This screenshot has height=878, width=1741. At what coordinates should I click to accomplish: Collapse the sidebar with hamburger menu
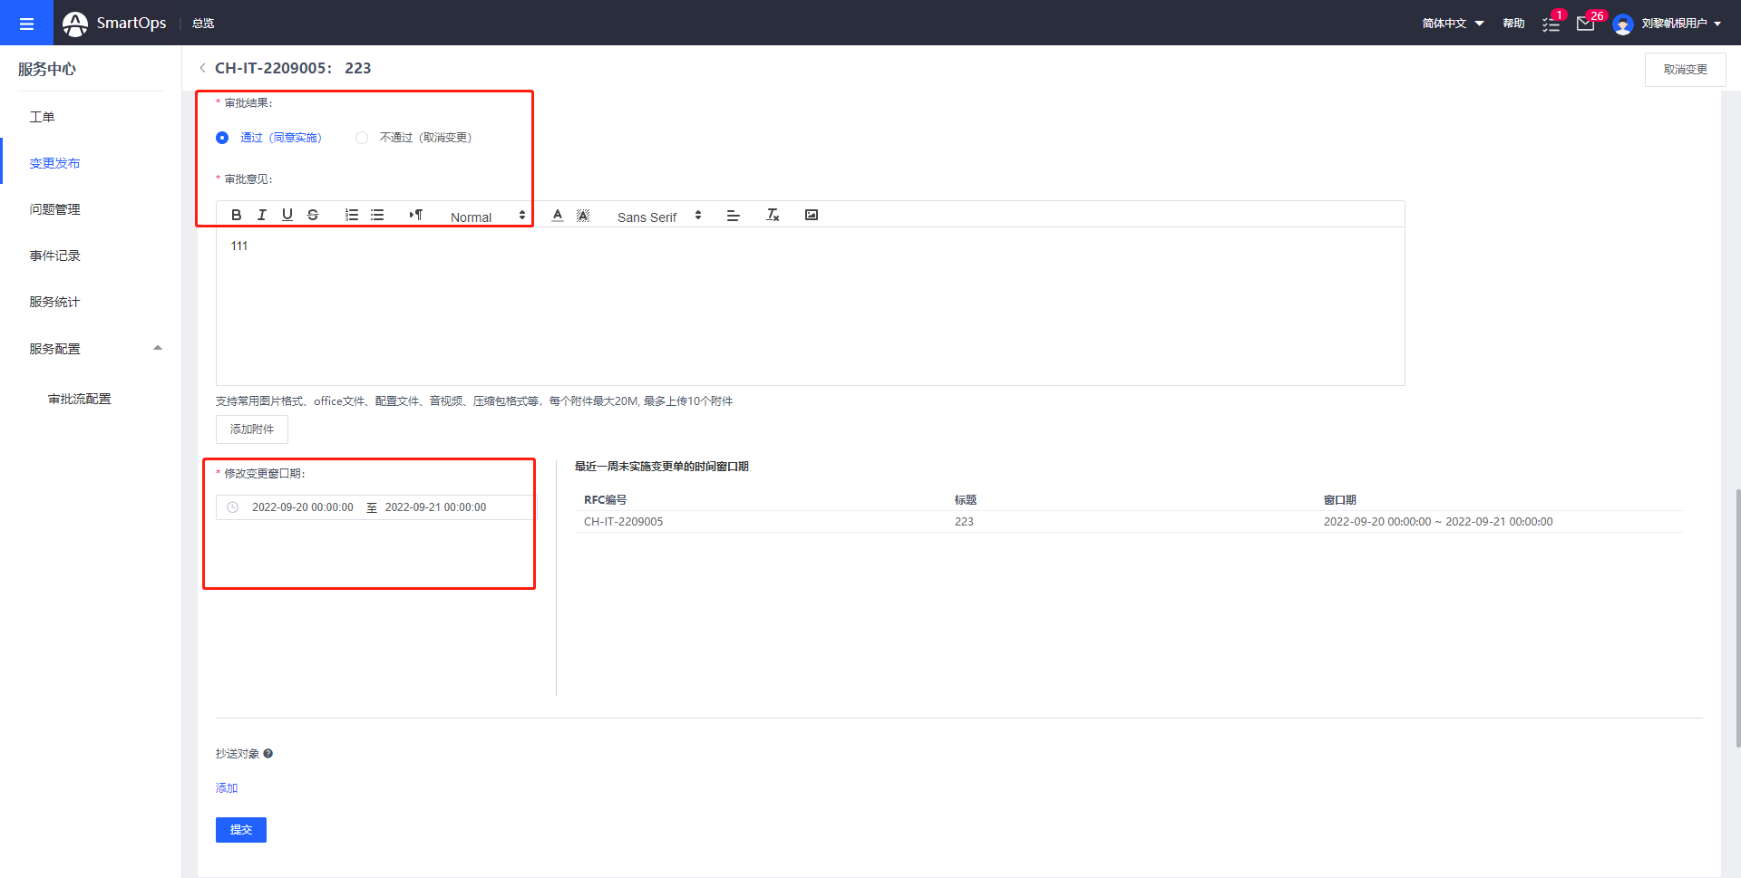click(26, 23)
